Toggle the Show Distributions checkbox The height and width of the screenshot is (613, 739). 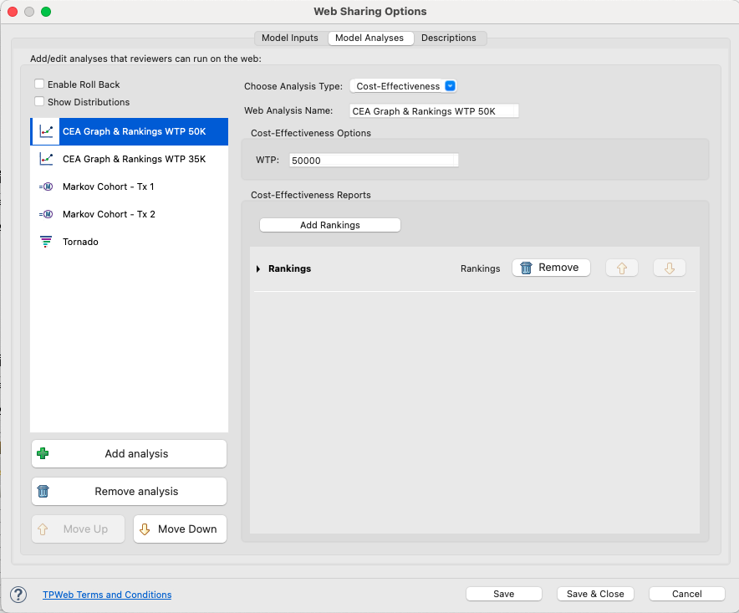(x=39, y=101)
